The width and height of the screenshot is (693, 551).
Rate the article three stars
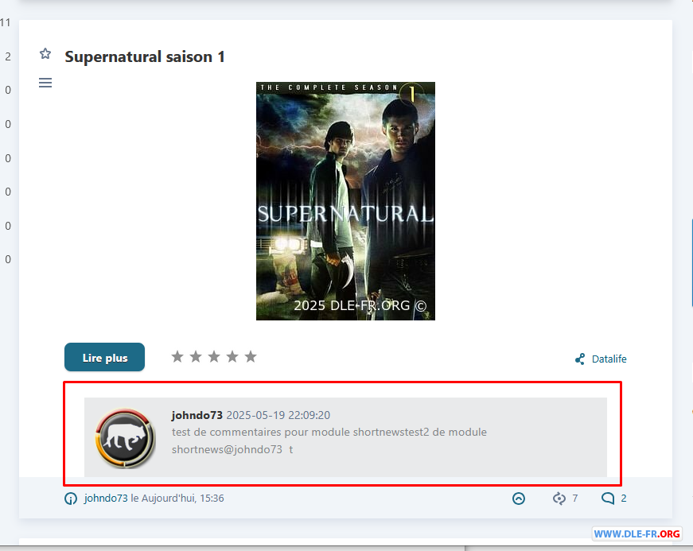[214, 357]
